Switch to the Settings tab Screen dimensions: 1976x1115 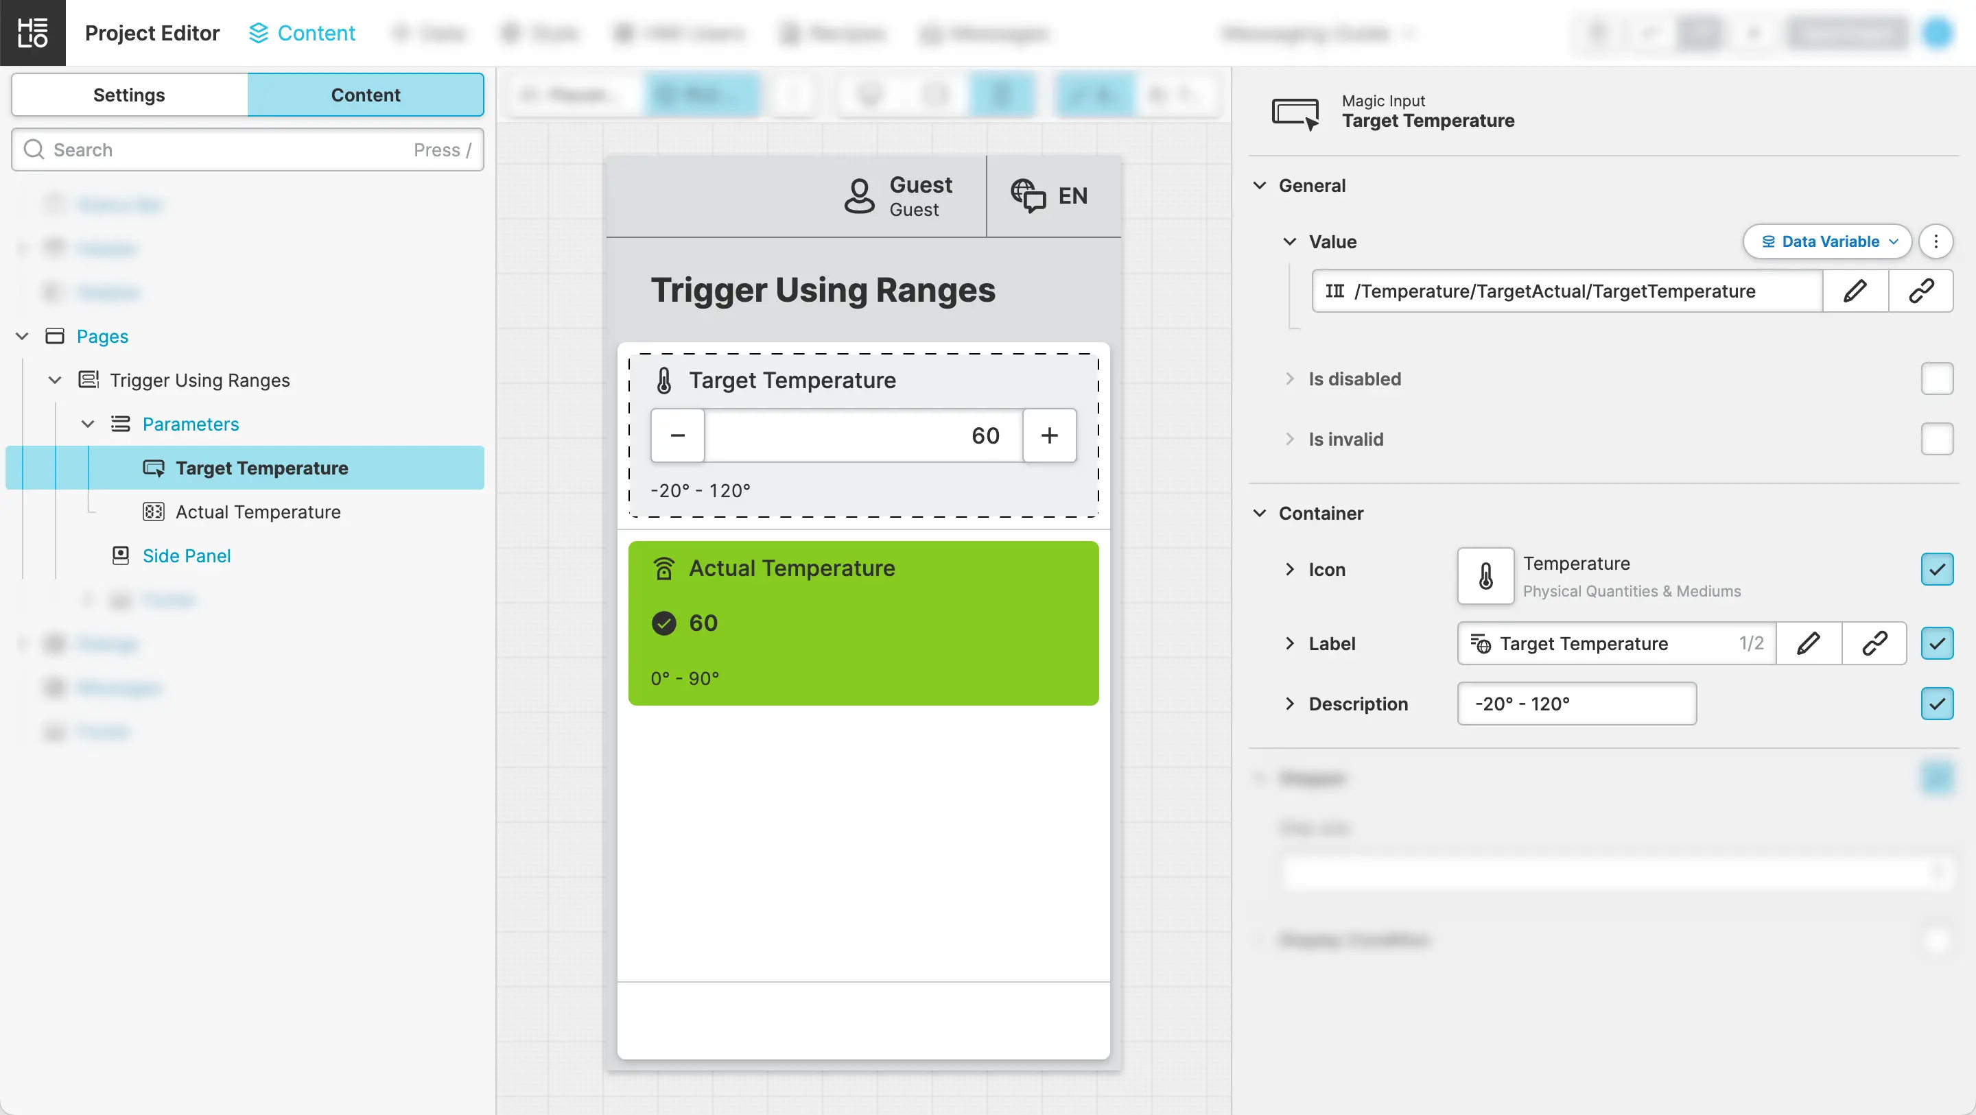point(129,95)
